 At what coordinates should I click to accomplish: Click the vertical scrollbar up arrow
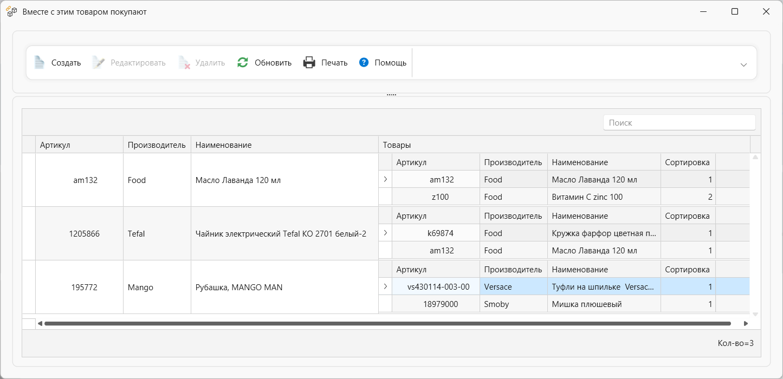[755, 158]
